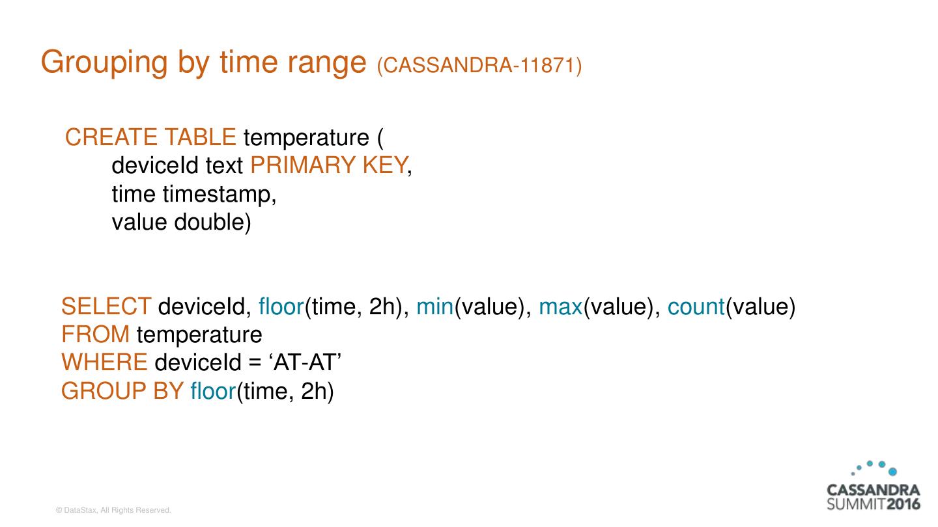938x527 pixels.
Task: Click the PRIMARY KEY keyword
Action: (328, 166)
